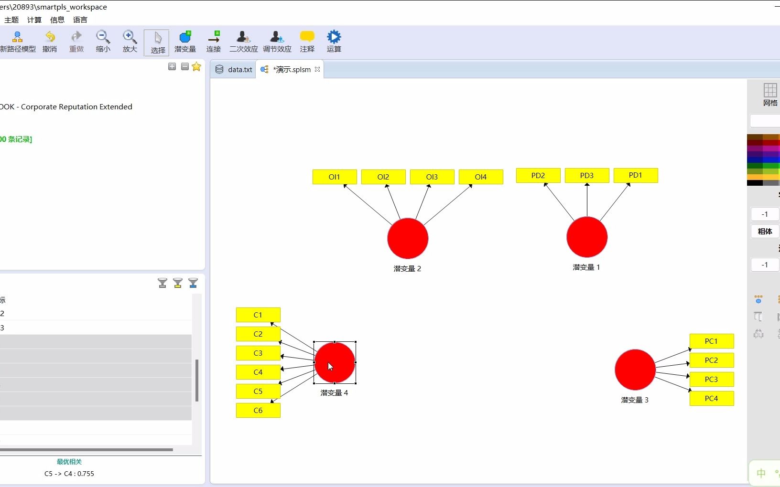The image size is (780, 487).
Task: Open the 计算 menu
Action: pos(34,20)
